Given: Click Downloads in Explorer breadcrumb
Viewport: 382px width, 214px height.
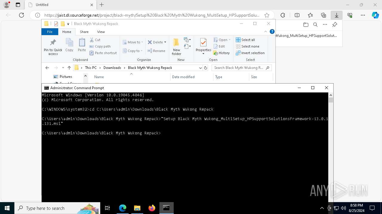Looking at the screenshot, I should pos(112,68).
